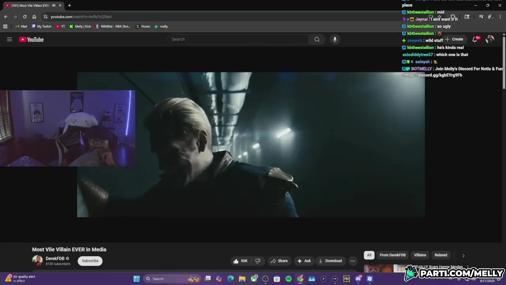The width and height of the screenshot is (506, 285).
Task: Click the Ask button below video
Action: (x=304, y=261)
